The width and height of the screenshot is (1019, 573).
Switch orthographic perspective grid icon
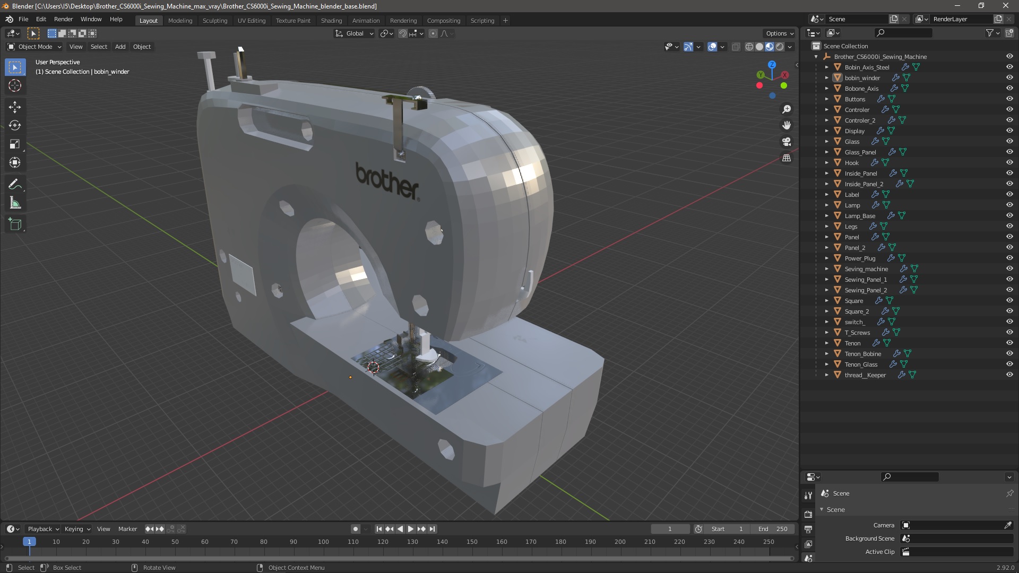click(x=787, y=158)
